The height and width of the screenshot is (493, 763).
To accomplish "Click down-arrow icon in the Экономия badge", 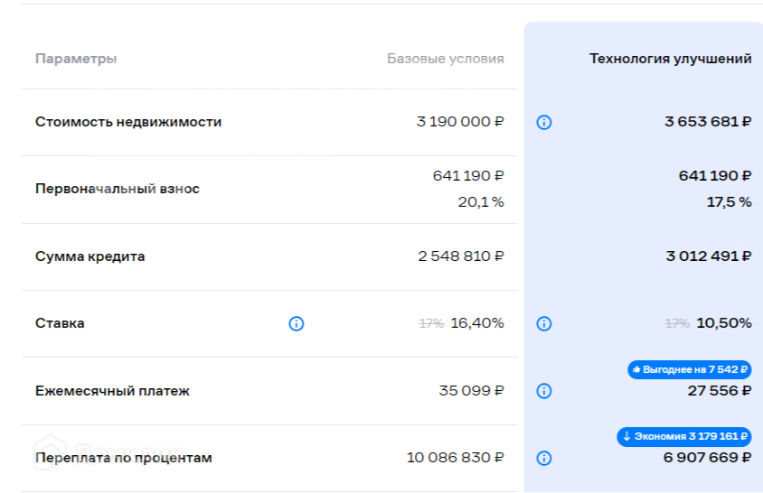I will coord(626,436).
